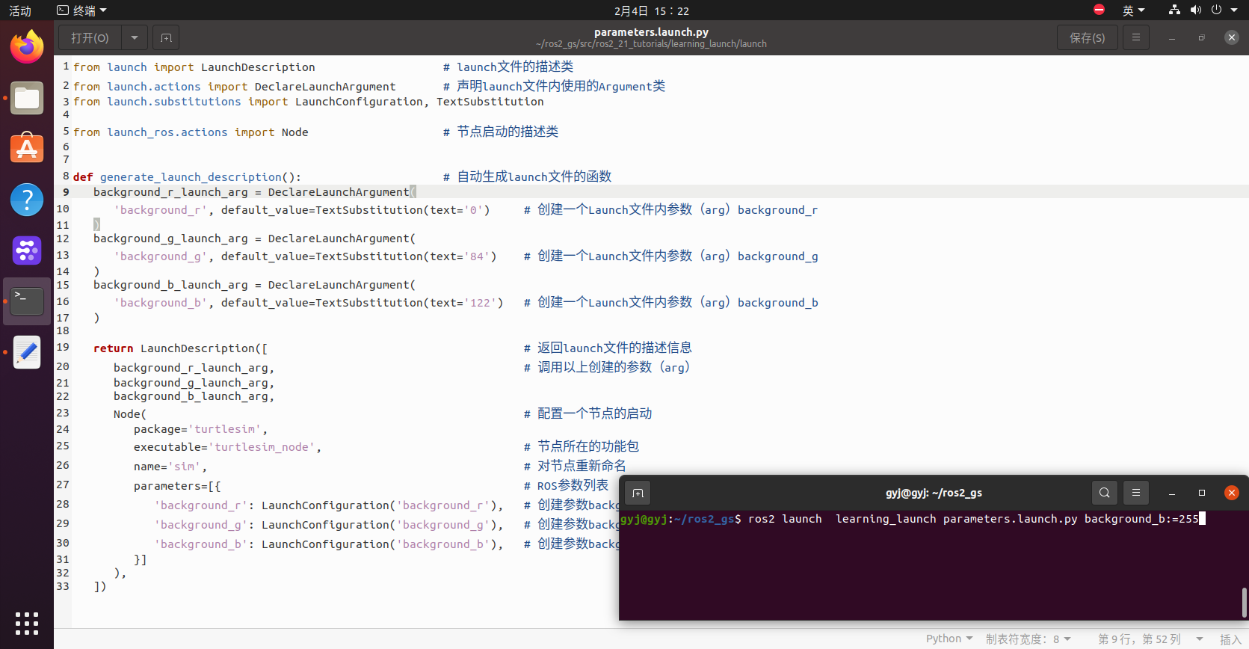Expand the recent files dropdown arrow
Screen dimensions: 1249x649
pyautogui.click(x=134, y=37)
